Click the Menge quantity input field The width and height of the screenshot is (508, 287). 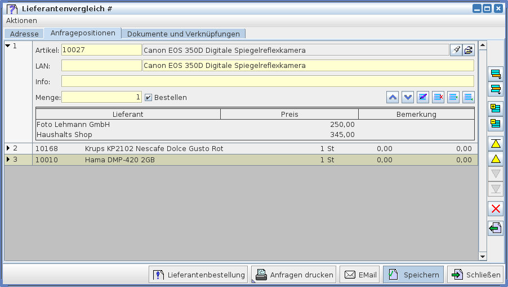click(101, 97)
